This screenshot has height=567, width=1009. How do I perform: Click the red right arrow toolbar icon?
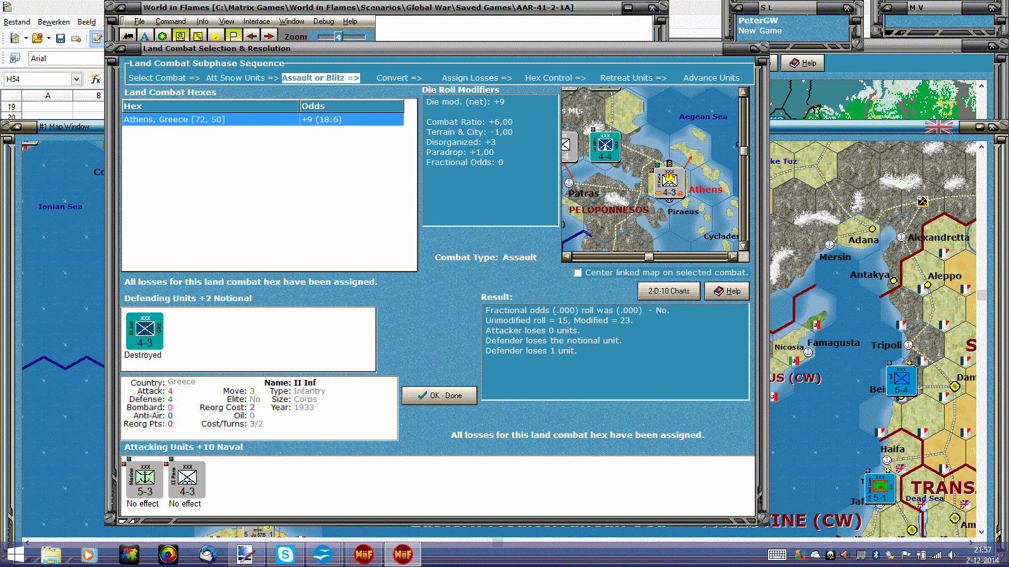(x=269, y=36)
